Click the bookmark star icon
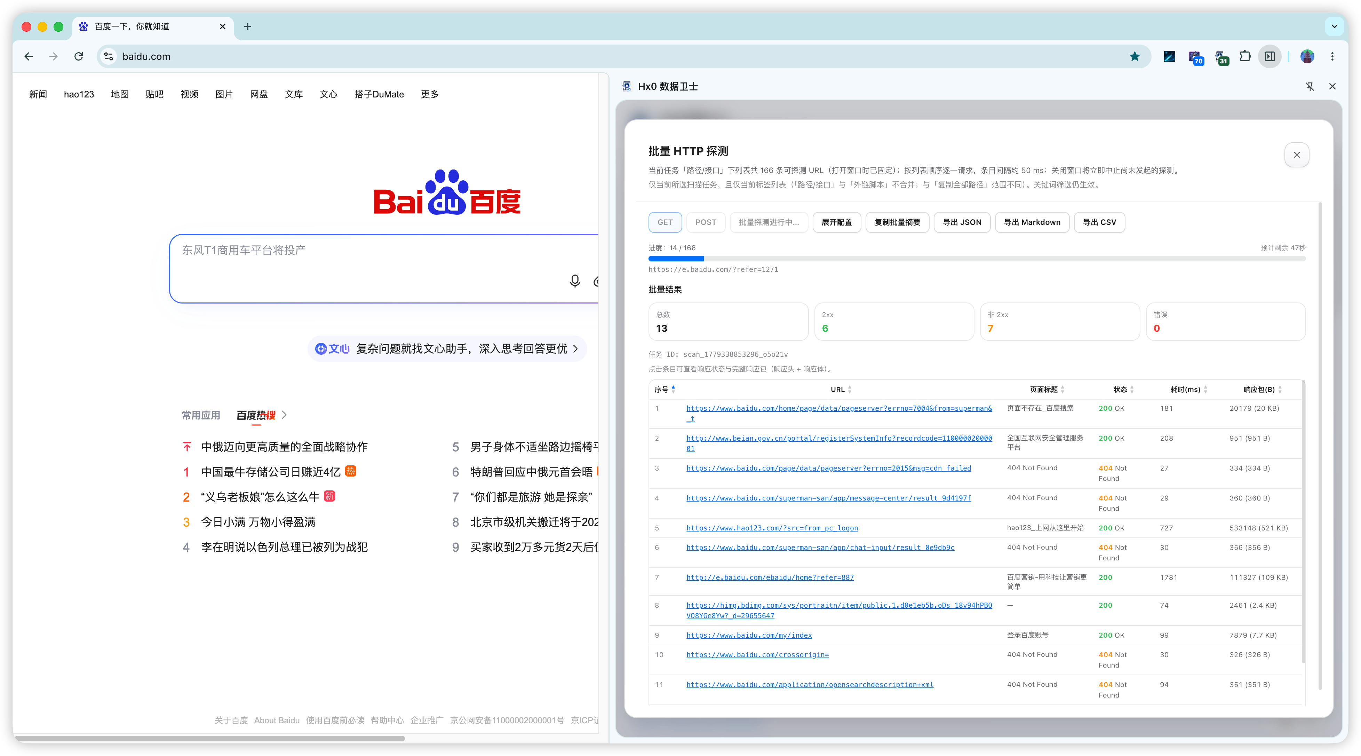 click(x=1135, y=57)
